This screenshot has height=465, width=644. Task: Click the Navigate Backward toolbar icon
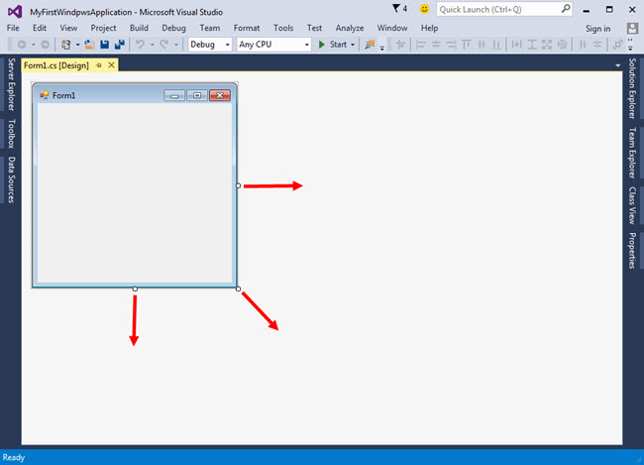[x=22, y=45]
